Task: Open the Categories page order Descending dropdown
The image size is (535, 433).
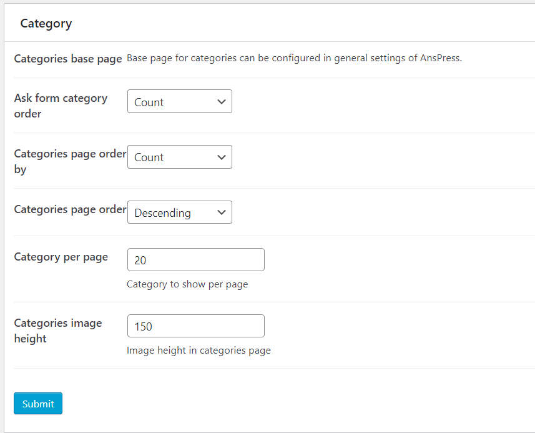Action: pyautogui.click(x=179, y=212)
